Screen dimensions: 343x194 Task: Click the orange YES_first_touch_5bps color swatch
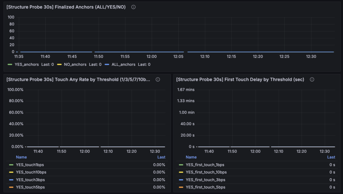[181, 187]
